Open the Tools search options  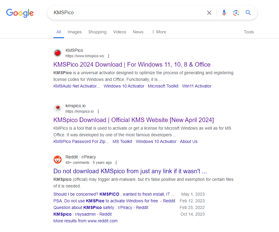249,32
